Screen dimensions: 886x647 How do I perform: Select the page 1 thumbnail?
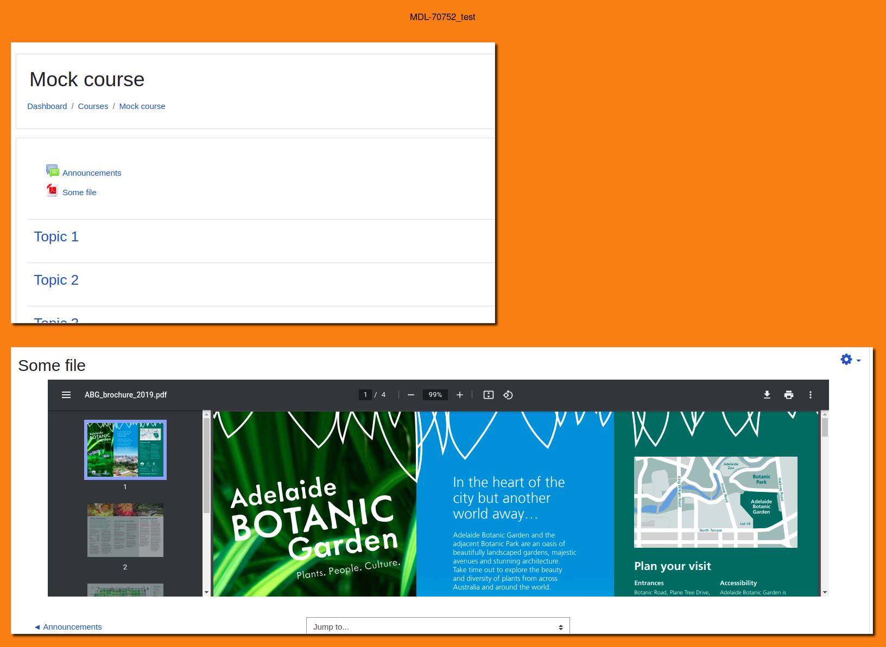[125, 450]
